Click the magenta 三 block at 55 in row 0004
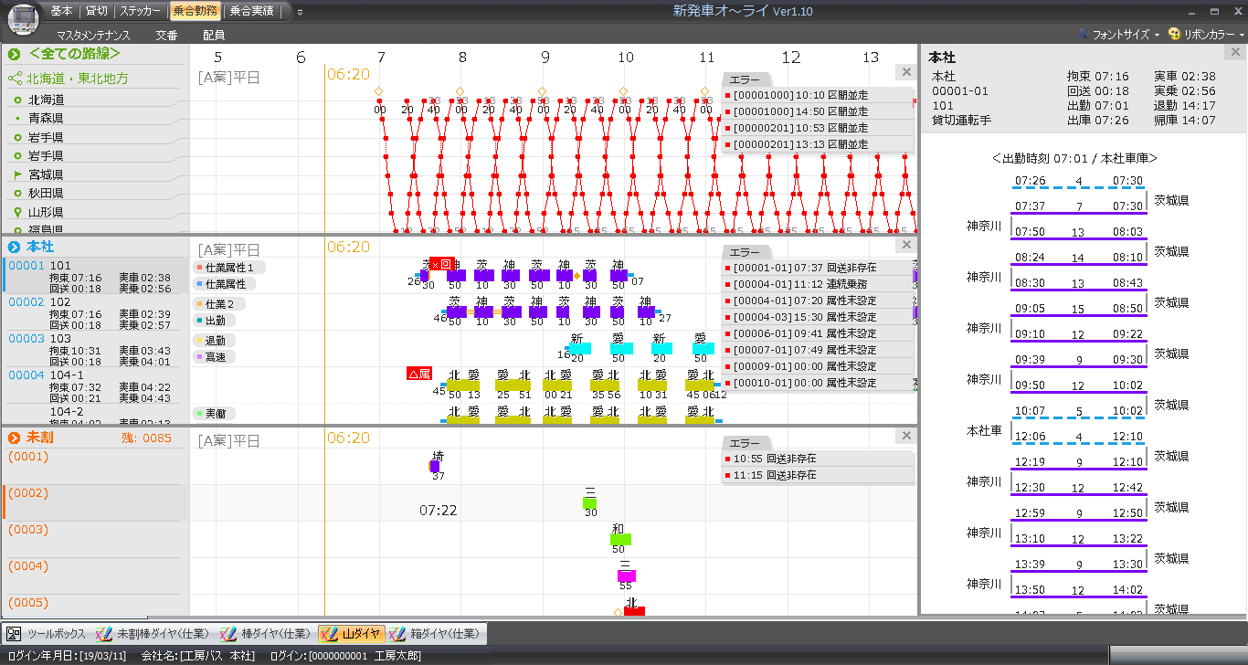Screen dimensions: 1248x665 (x=626, y=575)
